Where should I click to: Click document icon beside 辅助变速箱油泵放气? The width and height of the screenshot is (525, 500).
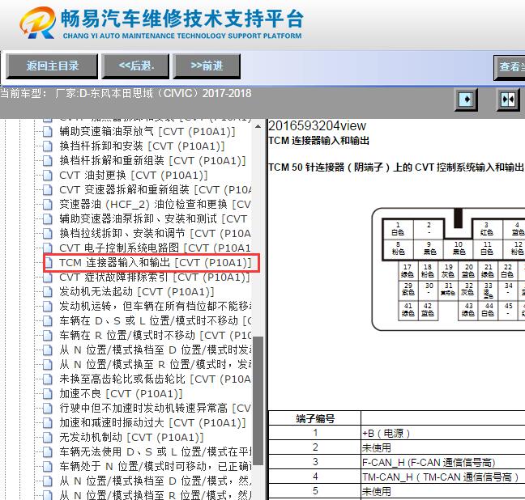pyautogui.click(x=48, y=131)
